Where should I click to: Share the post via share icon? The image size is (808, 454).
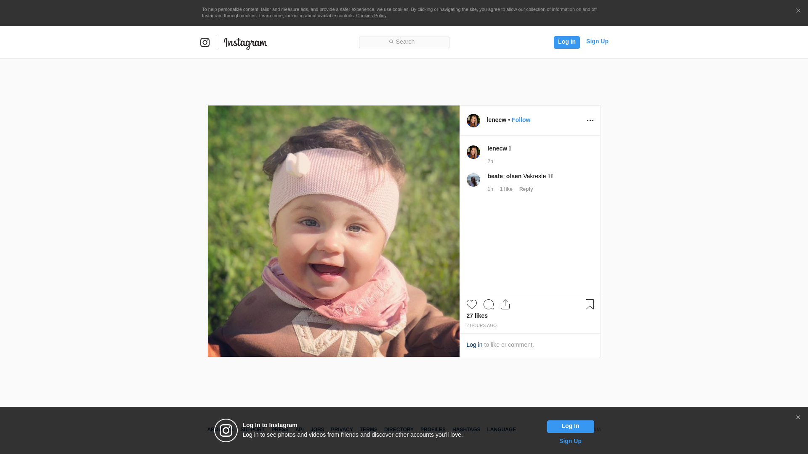(505, 304)
